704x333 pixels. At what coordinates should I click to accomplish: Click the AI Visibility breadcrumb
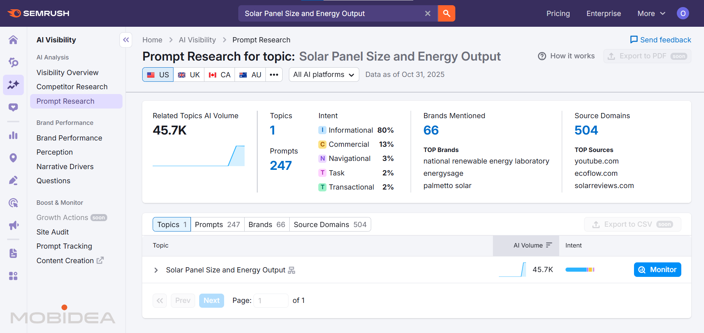click(197, 40)
